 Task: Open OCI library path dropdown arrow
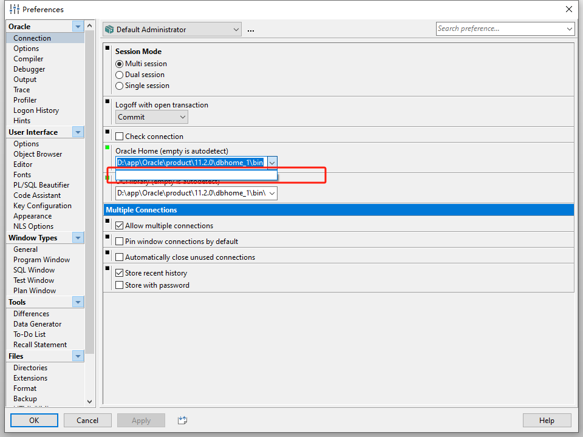tap(272, 193)
